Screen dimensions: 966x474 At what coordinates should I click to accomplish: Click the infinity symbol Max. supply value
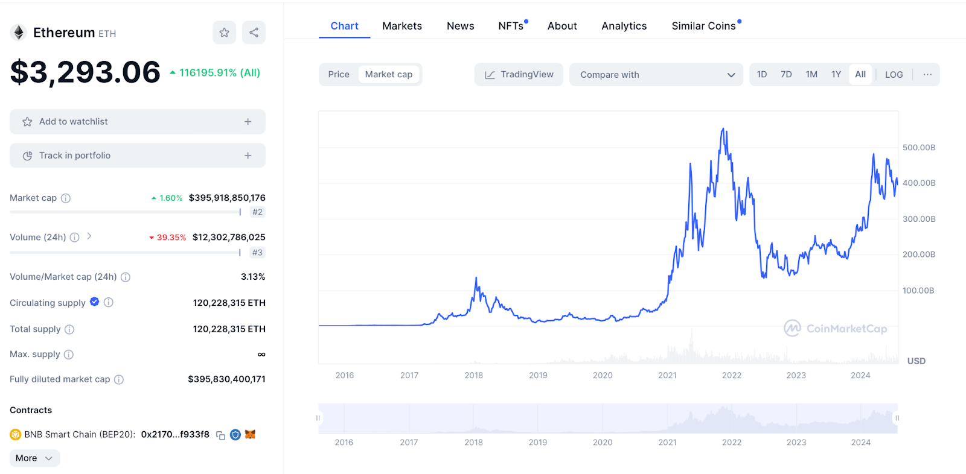coord(261,355)
